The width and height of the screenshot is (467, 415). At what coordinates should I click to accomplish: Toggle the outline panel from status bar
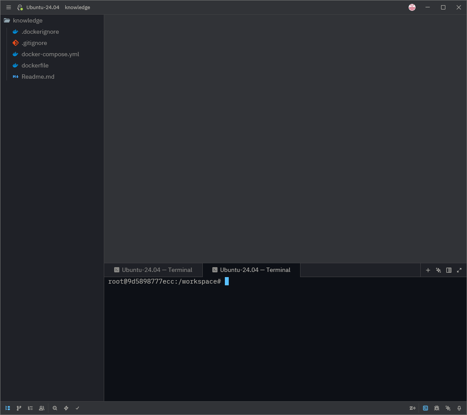point(30,408)
